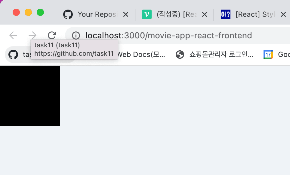Viewport: 290px width, 175px height.
Task: Click GitHub favicon on Your Repositories tab
Action: click(68, 14)
